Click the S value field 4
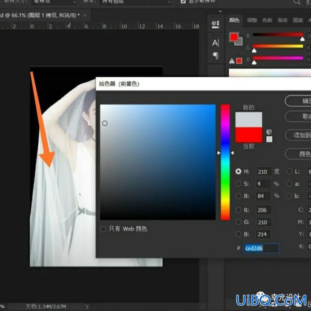 coord(263,184)
